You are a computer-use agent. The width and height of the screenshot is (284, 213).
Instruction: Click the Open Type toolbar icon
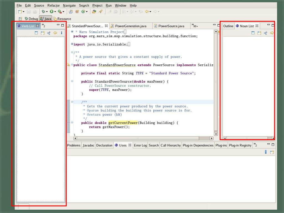94,12
